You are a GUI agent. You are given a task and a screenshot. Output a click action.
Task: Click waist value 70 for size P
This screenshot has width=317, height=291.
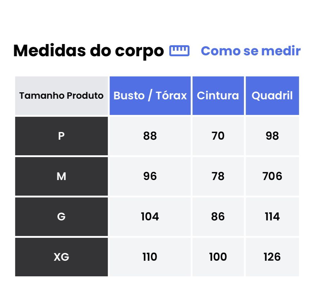(218, 136)
